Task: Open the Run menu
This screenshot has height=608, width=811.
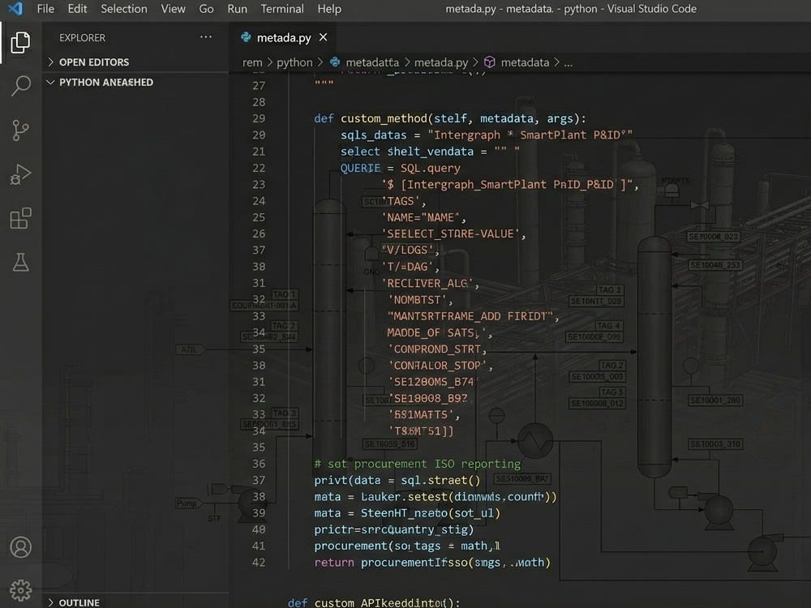Action: tap(237, 9)
